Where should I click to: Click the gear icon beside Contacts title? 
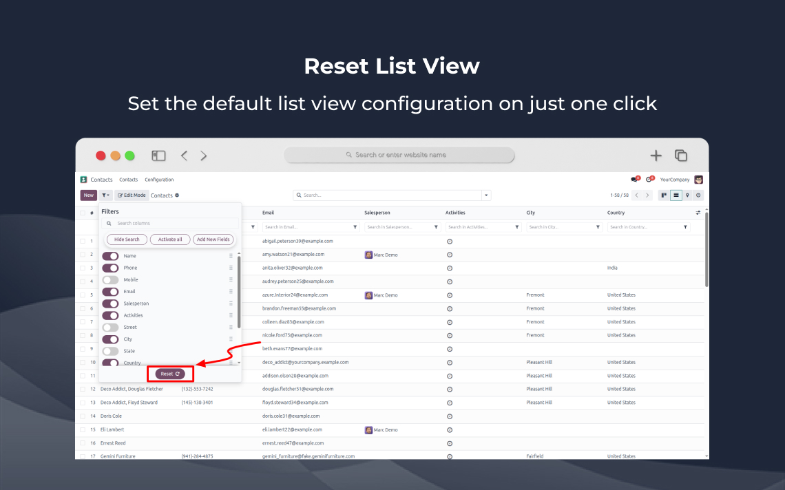[x=177, y=195]
